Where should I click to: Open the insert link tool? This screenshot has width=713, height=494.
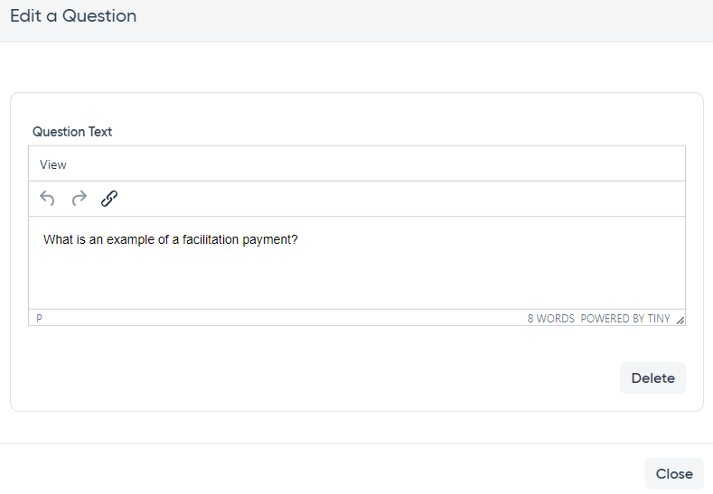(x=109, y=198)
